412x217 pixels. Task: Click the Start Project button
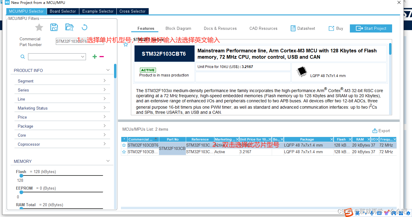371,28
